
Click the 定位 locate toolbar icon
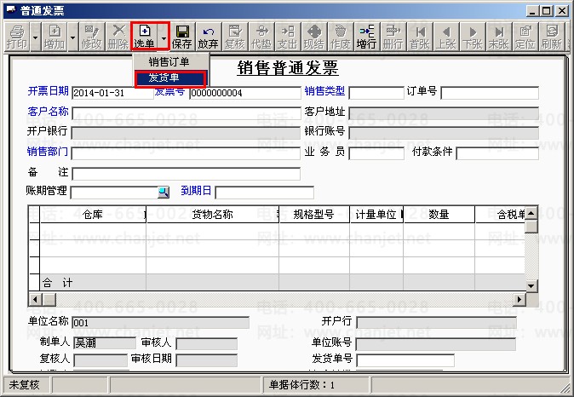tap(525, 37)
